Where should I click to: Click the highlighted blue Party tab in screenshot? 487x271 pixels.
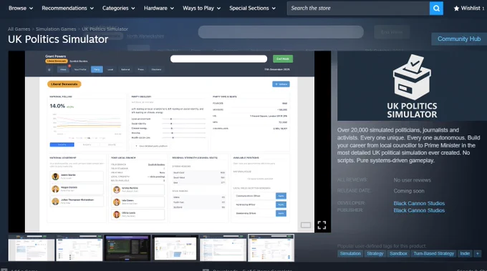pyautogui.click(x=97, y=69)
